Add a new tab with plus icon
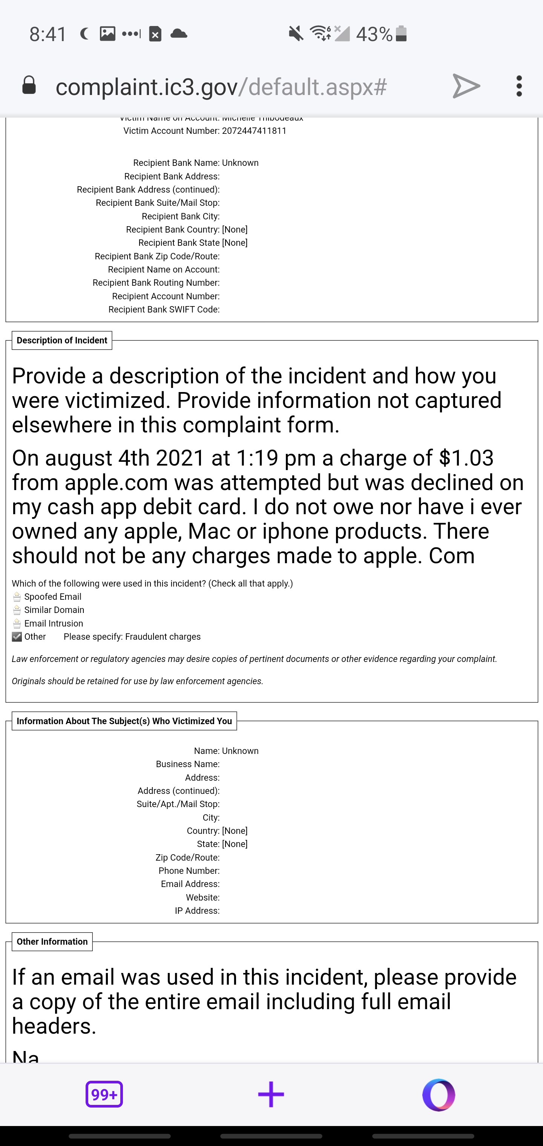543x1146 pixels. coord(271,1094)
